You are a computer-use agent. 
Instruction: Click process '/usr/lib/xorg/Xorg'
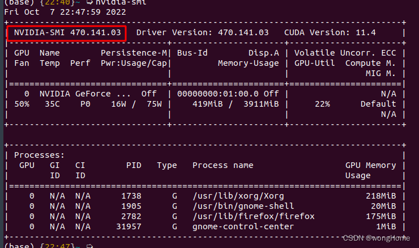click(238, 196)
